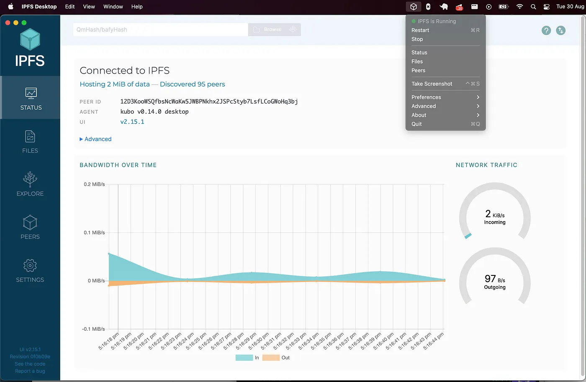Open Settings gear in the sidebar
The image size is (586, 382).
(x=30, y=265)
